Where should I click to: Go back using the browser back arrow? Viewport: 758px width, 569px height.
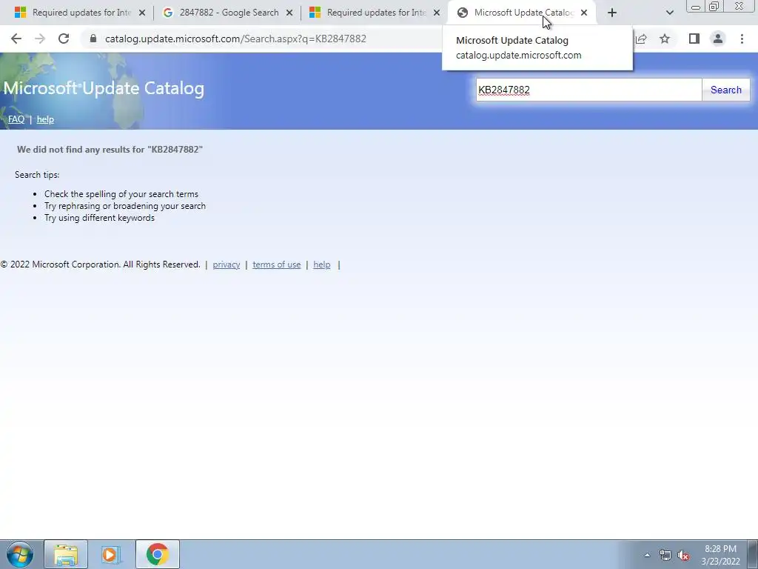tap(16, 39)
